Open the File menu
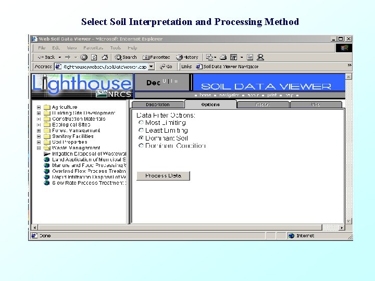 42,48
